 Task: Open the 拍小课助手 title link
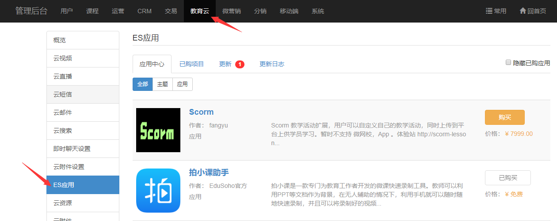(x=209, y=172)
